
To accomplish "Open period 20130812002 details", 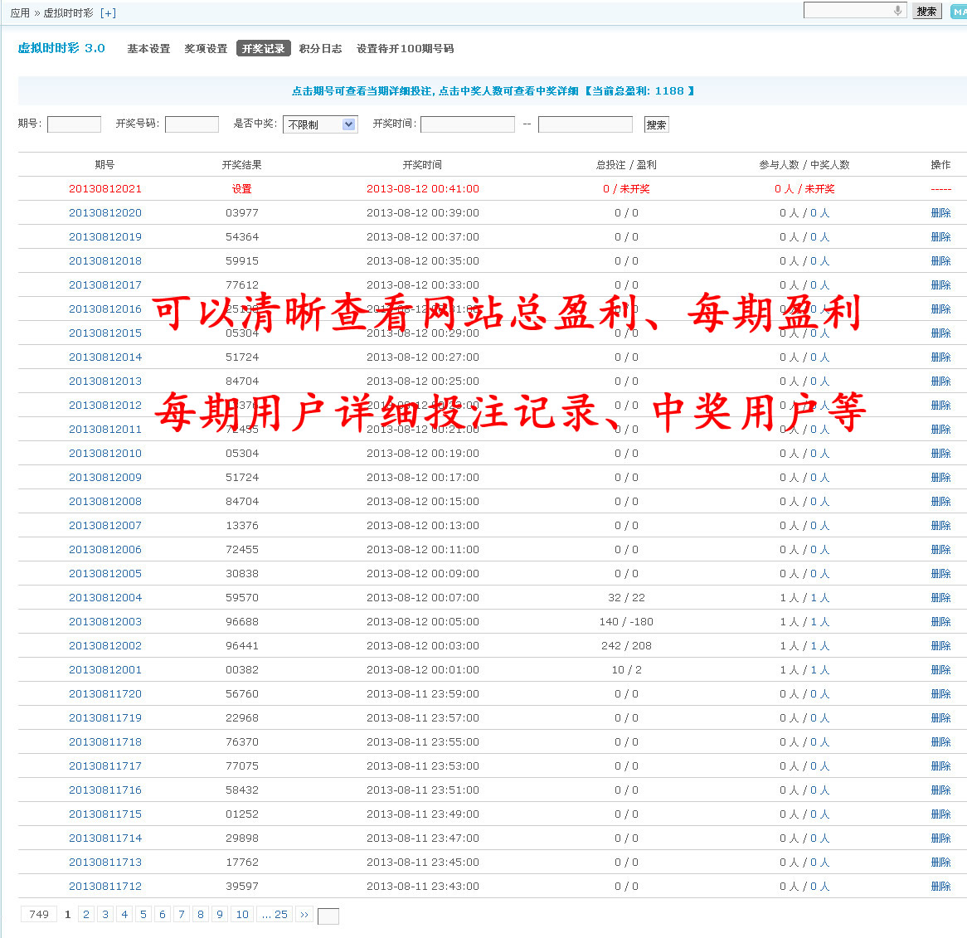I will [104, 646].
